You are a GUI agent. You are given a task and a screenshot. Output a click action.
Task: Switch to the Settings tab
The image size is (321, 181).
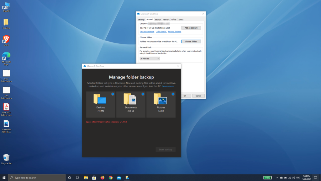[x=141, y=20]
